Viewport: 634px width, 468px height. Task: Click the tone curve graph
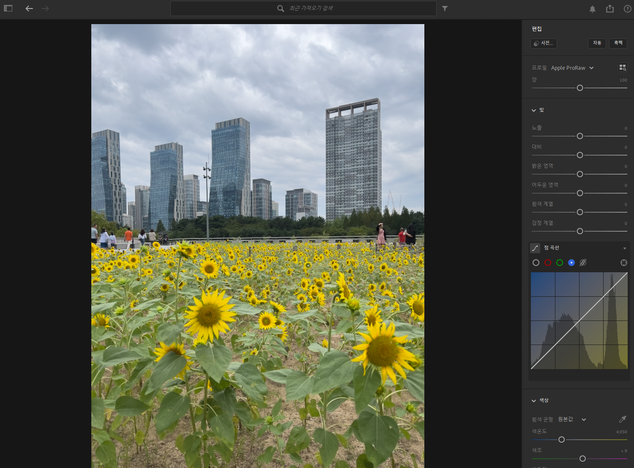click(x=579, y=321)
